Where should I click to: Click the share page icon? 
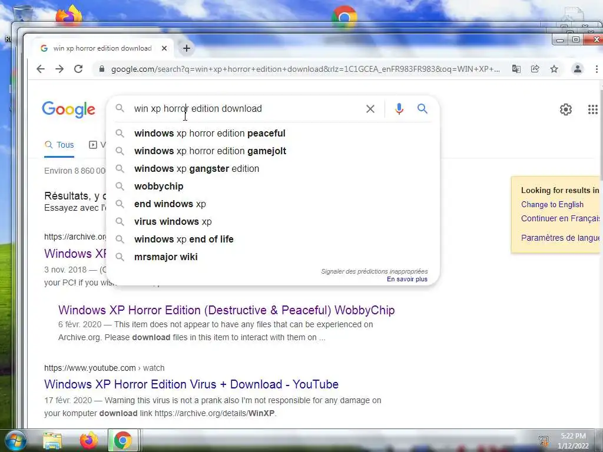click(535, 69)
